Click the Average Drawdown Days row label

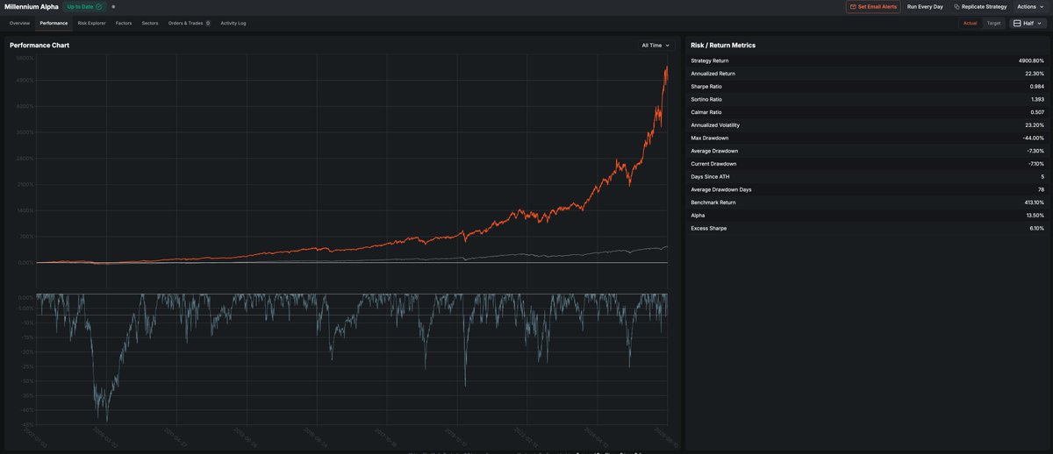coord(720,189)
